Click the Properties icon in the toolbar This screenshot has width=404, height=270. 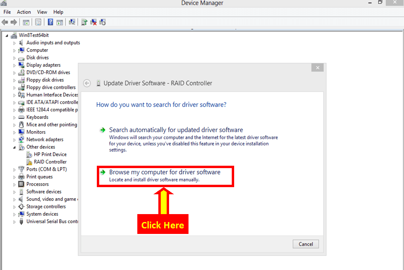[x=38, y=22]
